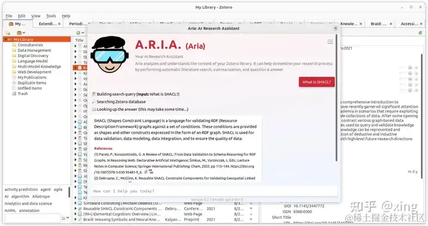Viewport: 428px width, 226px height.
Task: Open the New Library dropdown in toolbar
Action: point(21,33)
